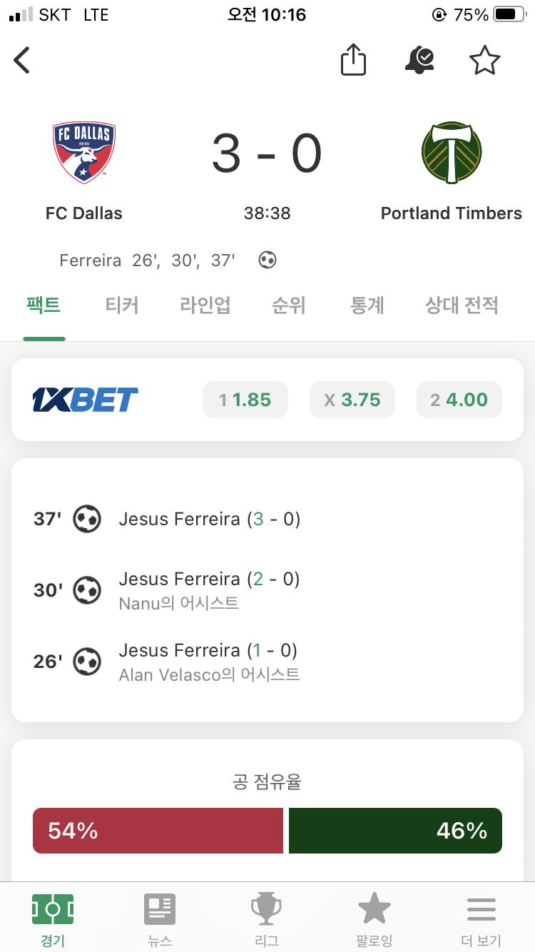This screenshot has height=952, width=535.
Task: Select the 티커 tab
Action: (x=122, y=306)
